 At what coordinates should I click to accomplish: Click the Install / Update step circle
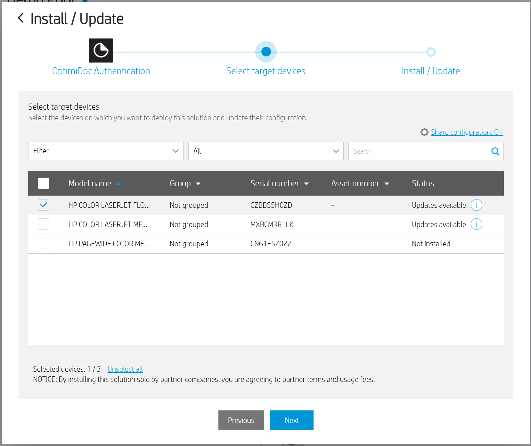click(431, 52)
